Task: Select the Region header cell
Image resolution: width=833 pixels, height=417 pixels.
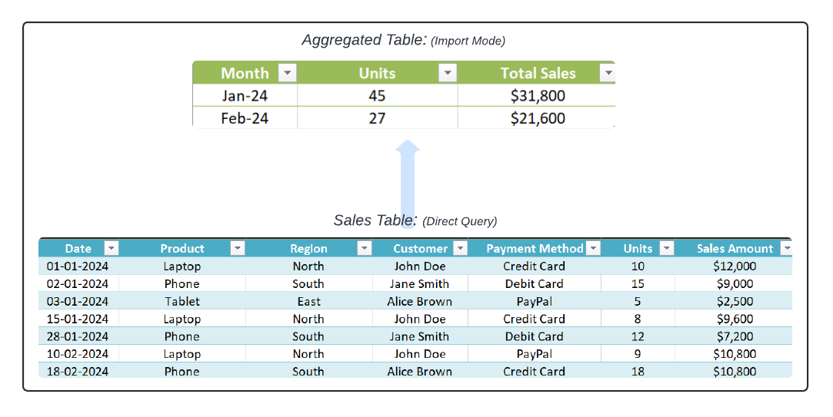Action: 308,248
